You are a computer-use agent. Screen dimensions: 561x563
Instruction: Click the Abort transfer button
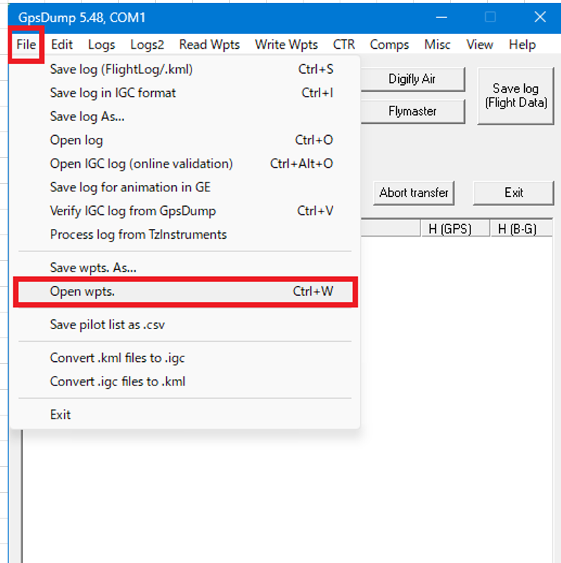pyautogui.click(x=413, y=193)
